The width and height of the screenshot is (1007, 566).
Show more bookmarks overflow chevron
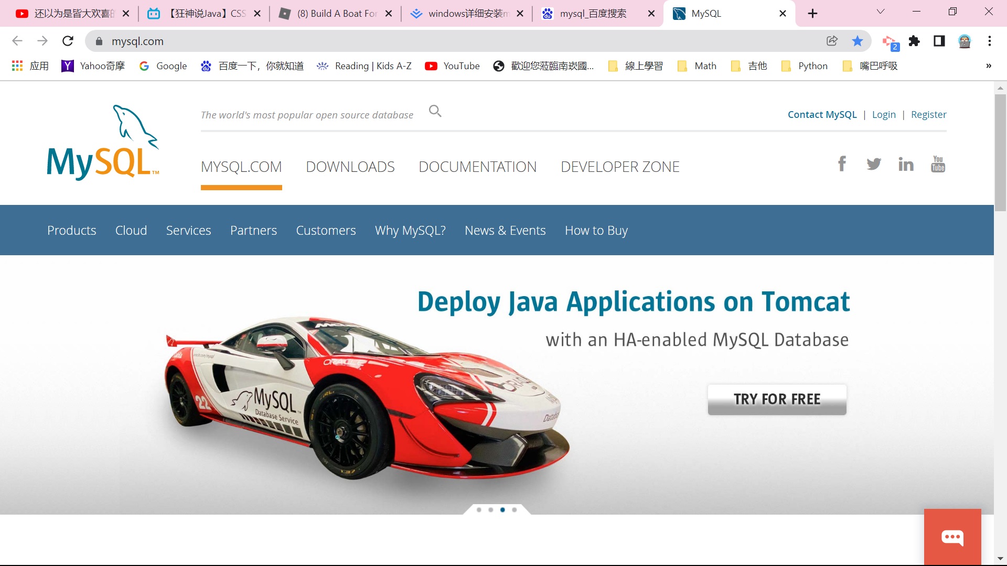point(989,66)
